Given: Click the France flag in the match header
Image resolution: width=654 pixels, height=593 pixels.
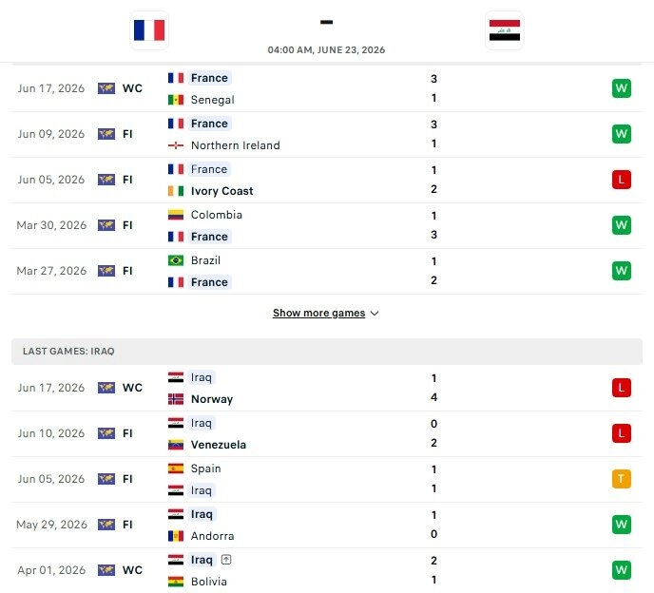Looking at the screenshot, I should (149, 30).
